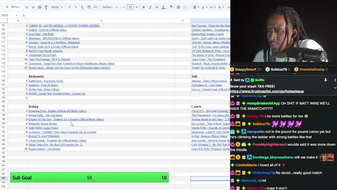Screen dimensions: 337x190
Task: Print the spreadsheet using the printer icon
Action: (x=39, y=7)
